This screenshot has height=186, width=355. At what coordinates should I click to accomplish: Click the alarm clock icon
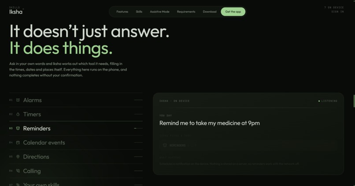click(x=18, y=100)
